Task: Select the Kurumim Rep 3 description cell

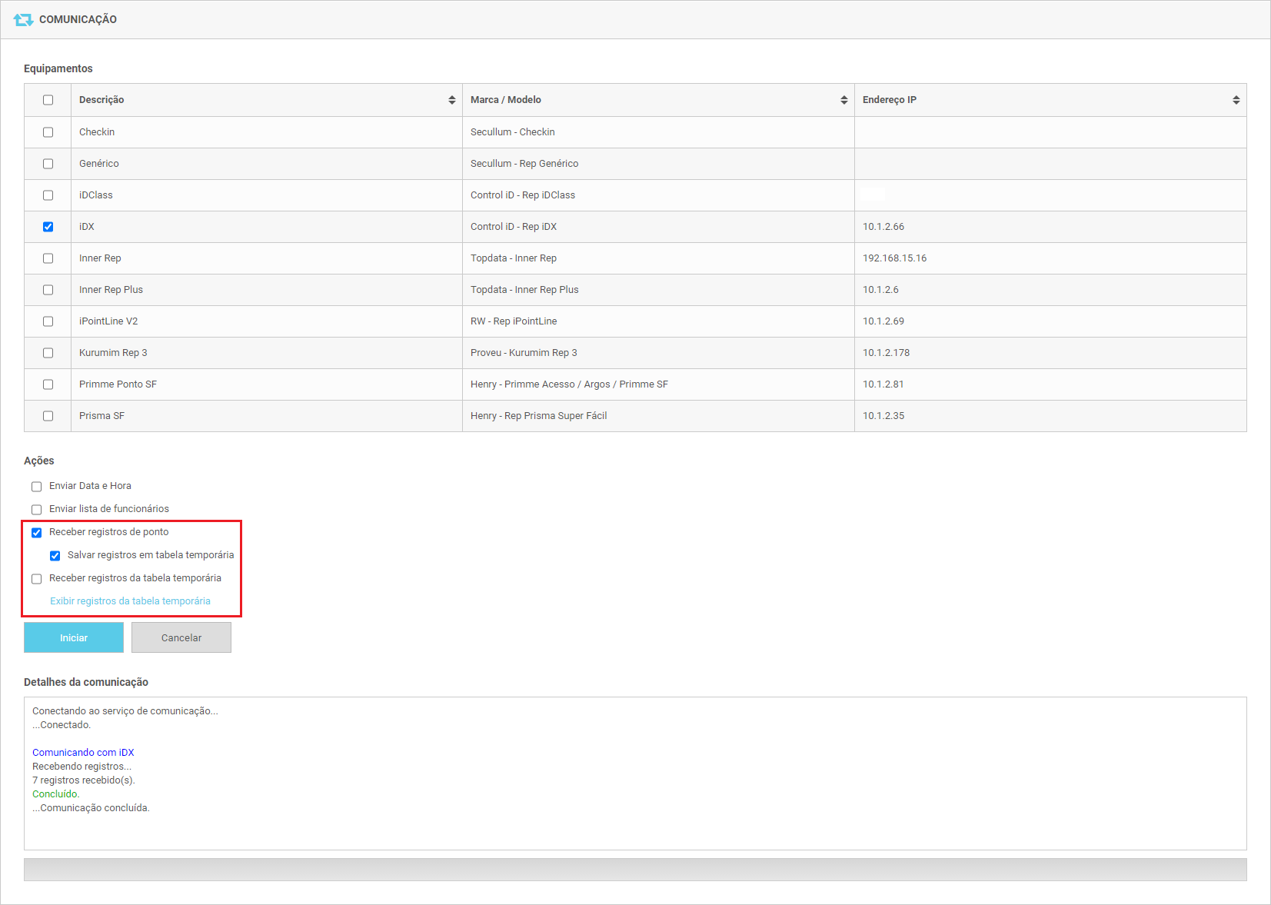Action: click(x=267, y=353)
